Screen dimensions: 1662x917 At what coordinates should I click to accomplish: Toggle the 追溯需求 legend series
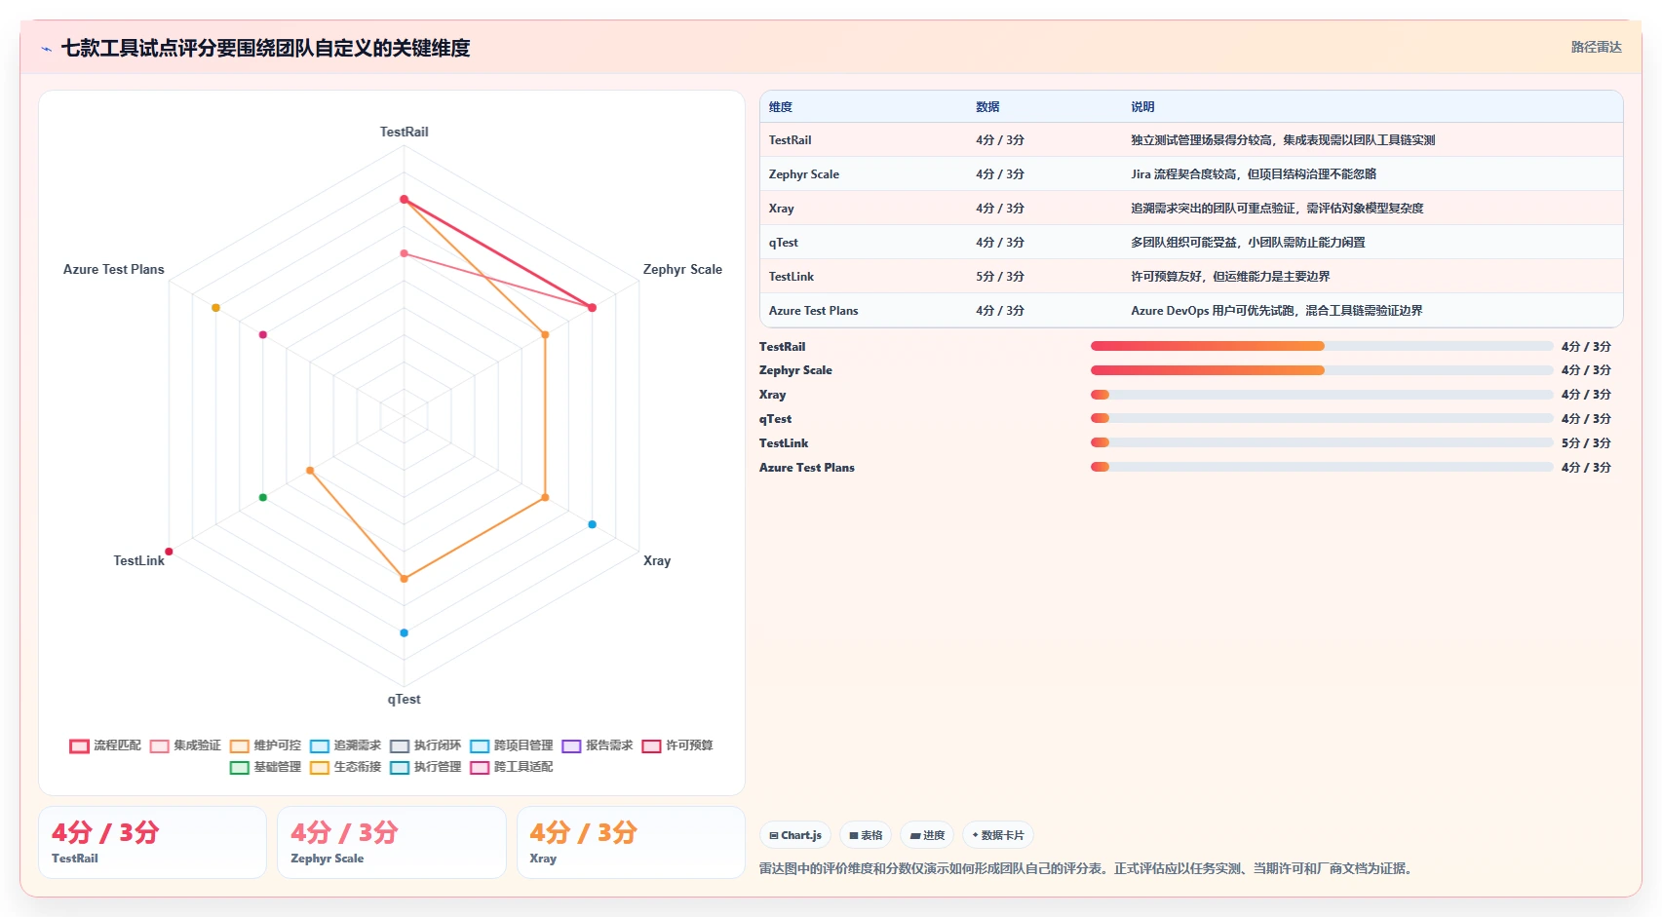(x=345, y=745)
